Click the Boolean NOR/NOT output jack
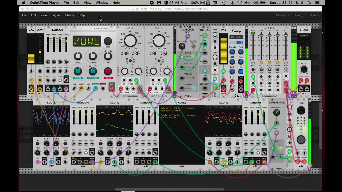342x192 pixels. coord(205,88)
